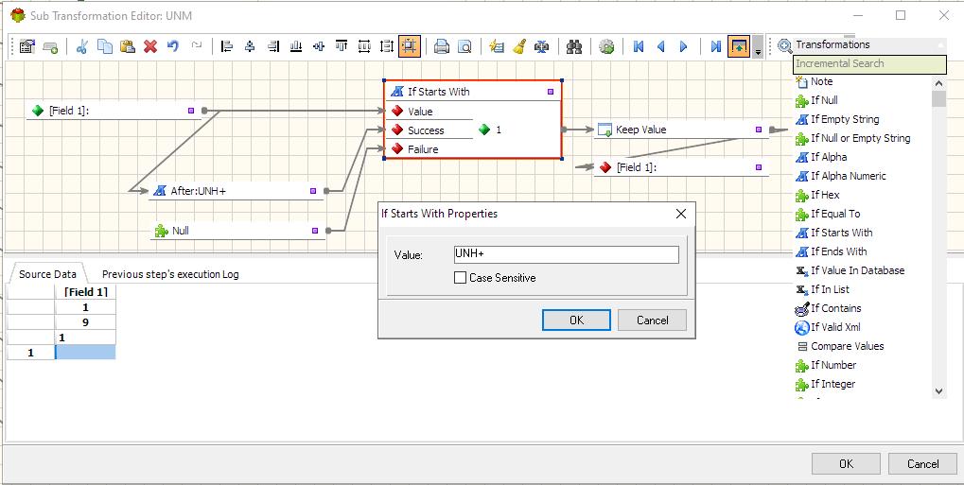This screenshot has height=485, width=964.
Task: Align selected items right
Action: click(273, 46)
